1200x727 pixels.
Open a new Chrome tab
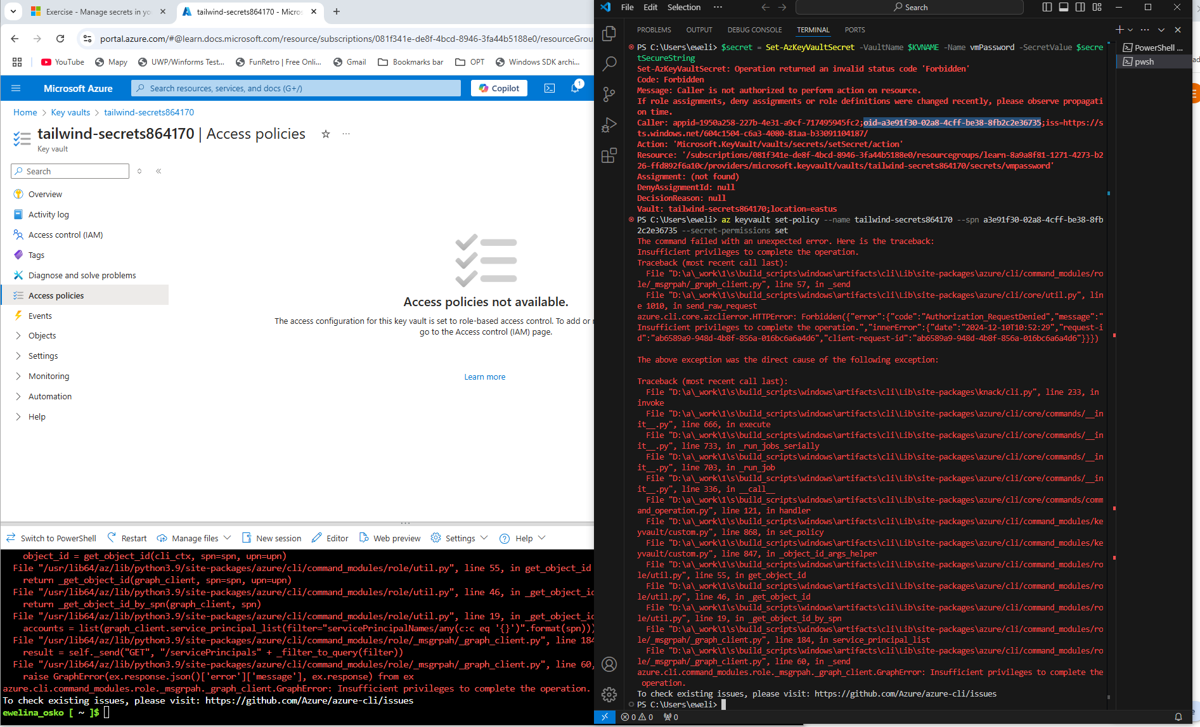(337, 11)
